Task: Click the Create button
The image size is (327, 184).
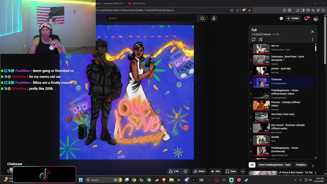Action: (293, 18)
